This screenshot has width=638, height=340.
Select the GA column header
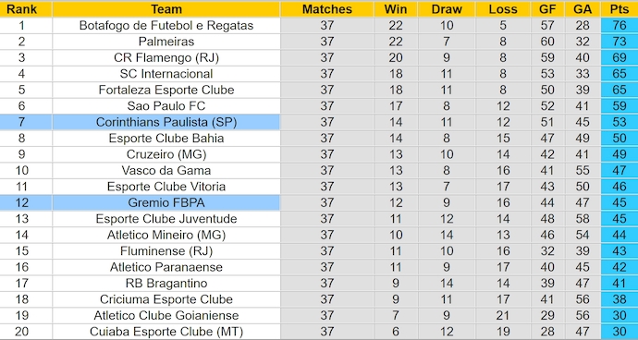[583, 9]
